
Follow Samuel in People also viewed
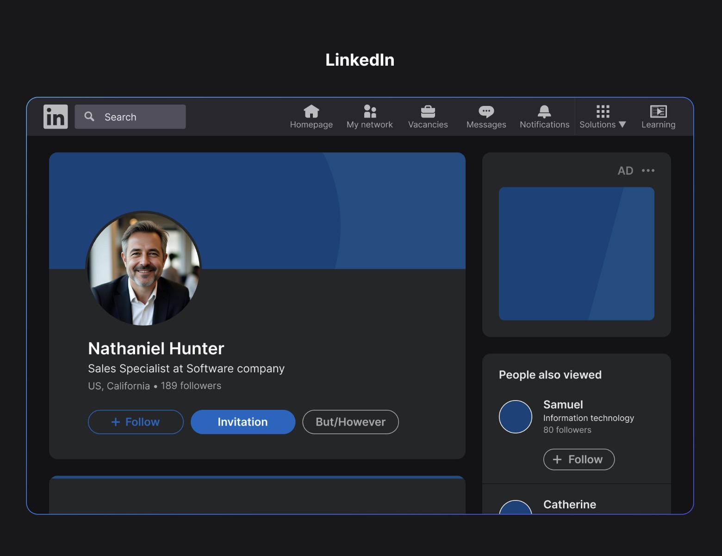[579, 459]
